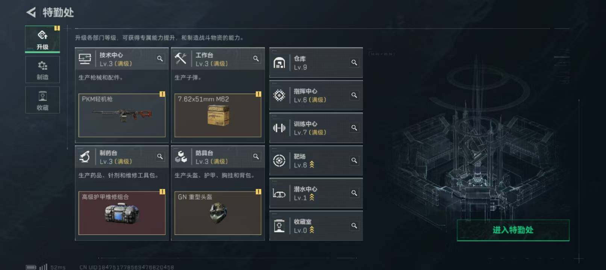Viewport: 606px width, 270px height.
Task: Choose the 高级护甲维修组合 item card
Action: 122,213
